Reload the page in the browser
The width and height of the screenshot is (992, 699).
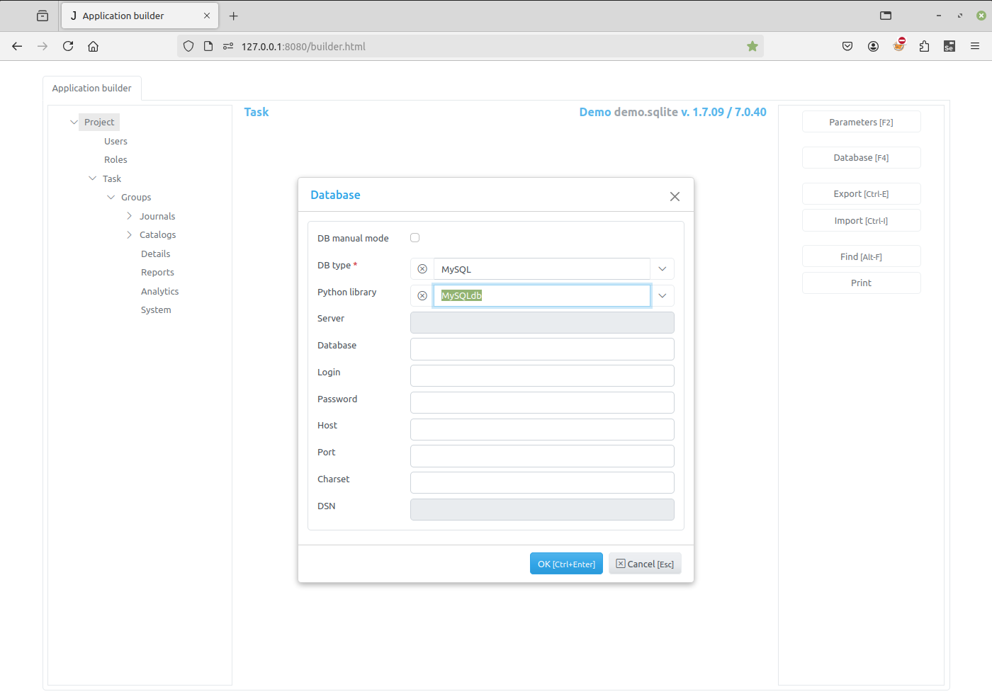click(x=68, y=47)
